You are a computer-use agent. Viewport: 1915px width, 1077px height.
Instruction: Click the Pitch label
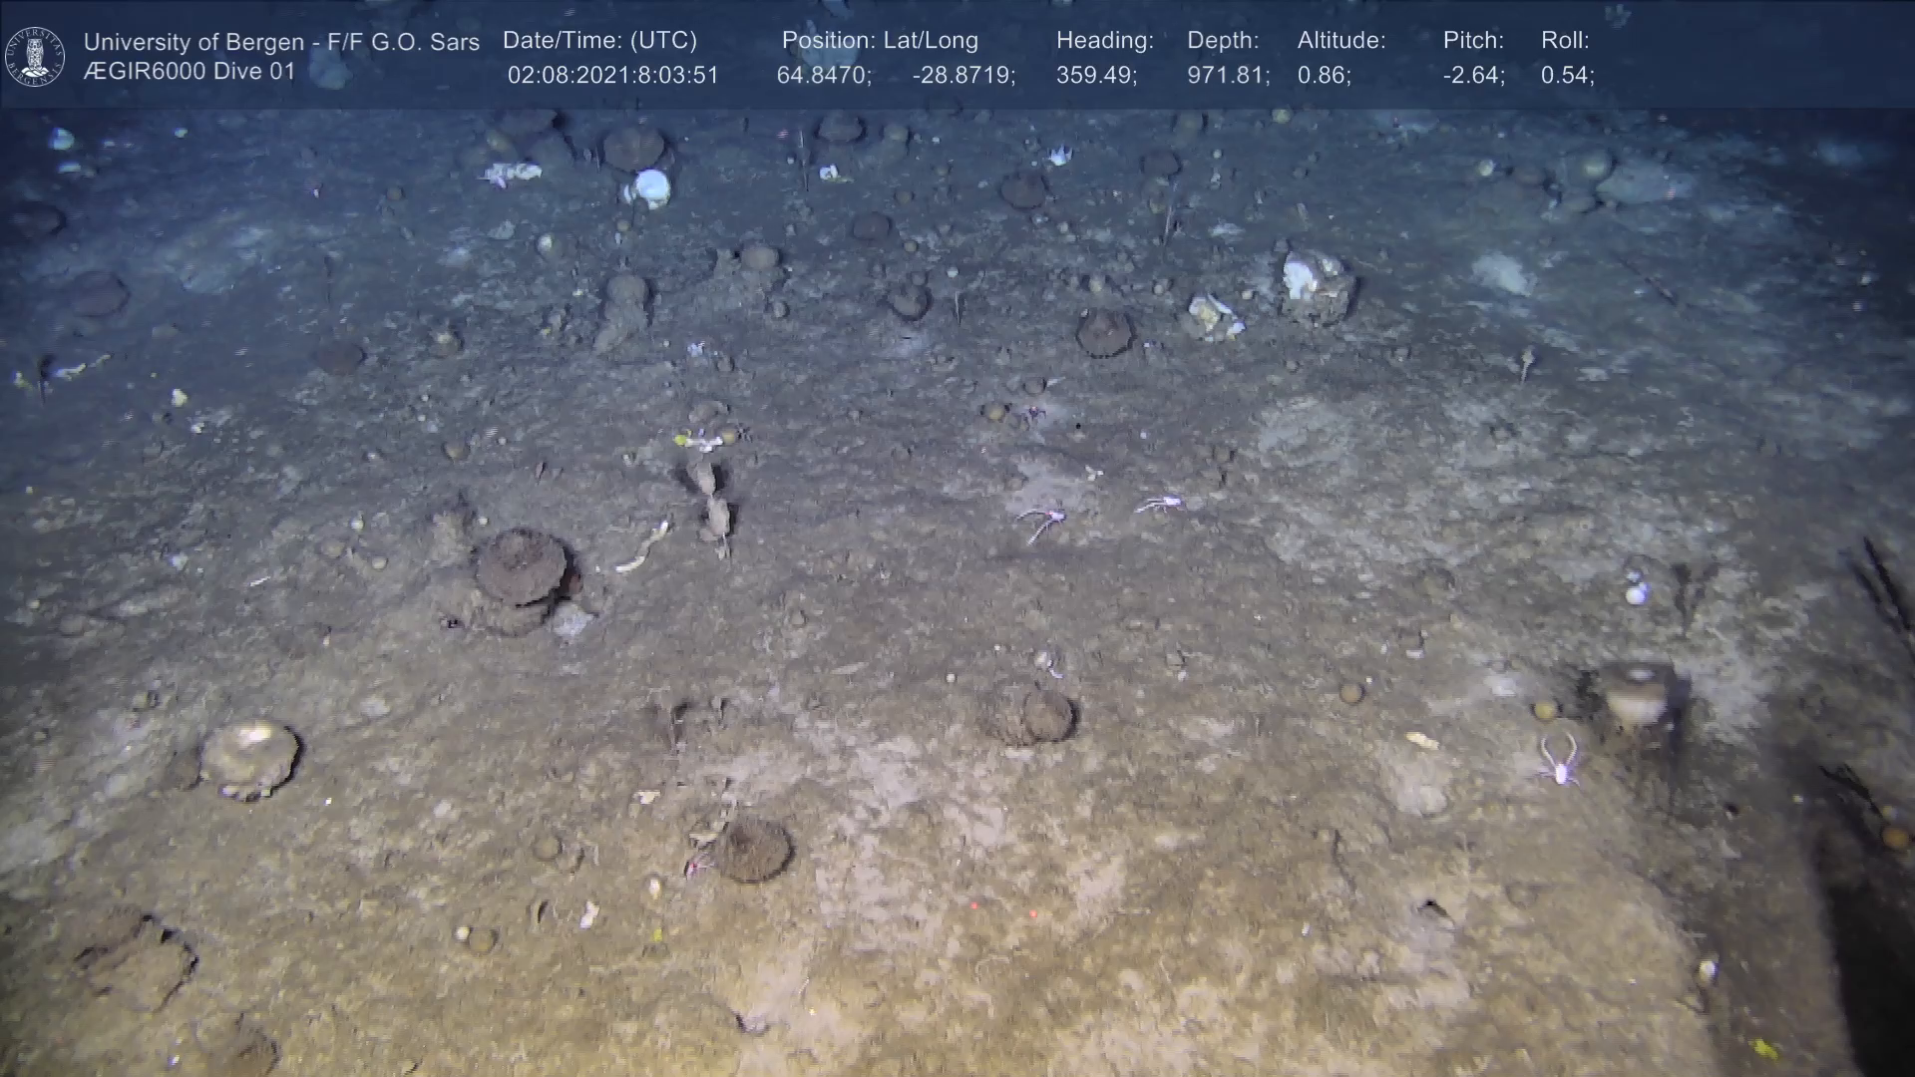tap(1473, 41)
